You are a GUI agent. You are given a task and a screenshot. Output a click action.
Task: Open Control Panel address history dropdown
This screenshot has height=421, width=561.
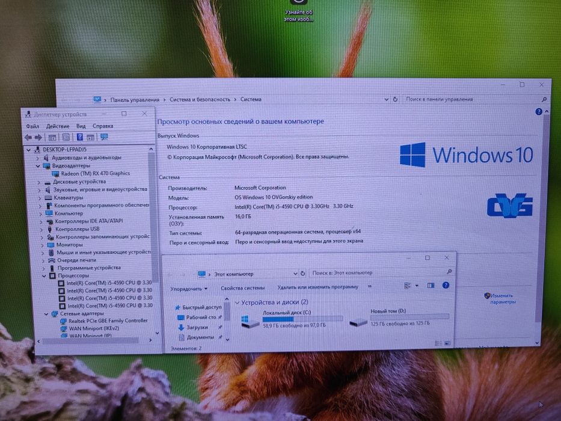387,99
